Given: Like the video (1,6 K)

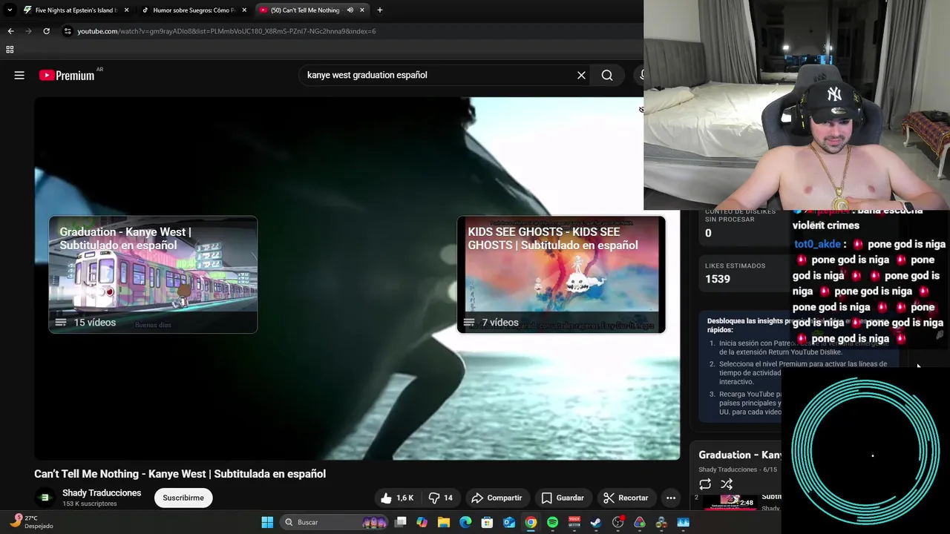Looking at the screenshot, I should coord(397,498).
